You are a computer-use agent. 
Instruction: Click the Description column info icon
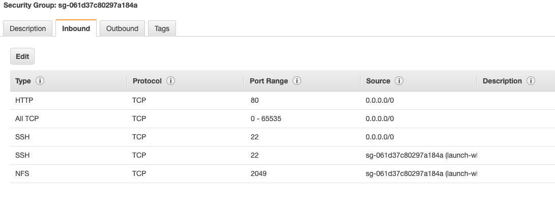(x=531, y=81)
